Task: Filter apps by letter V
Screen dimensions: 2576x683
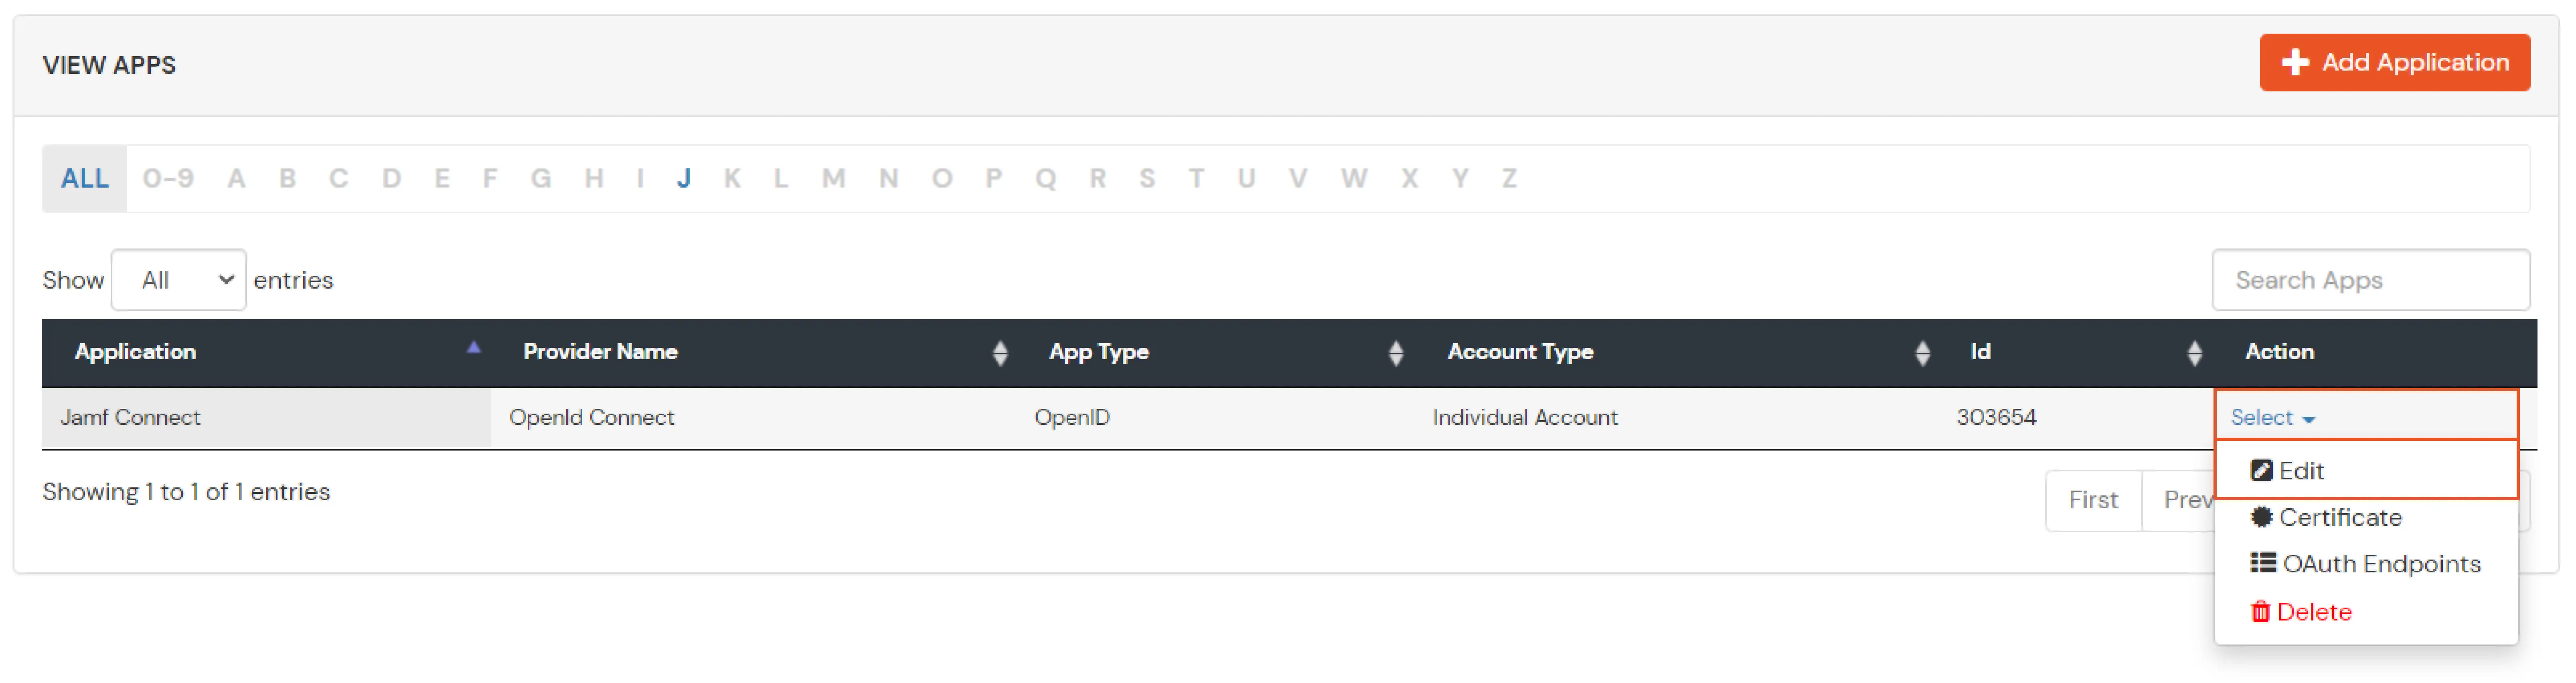Action: tap(1298, 179)
